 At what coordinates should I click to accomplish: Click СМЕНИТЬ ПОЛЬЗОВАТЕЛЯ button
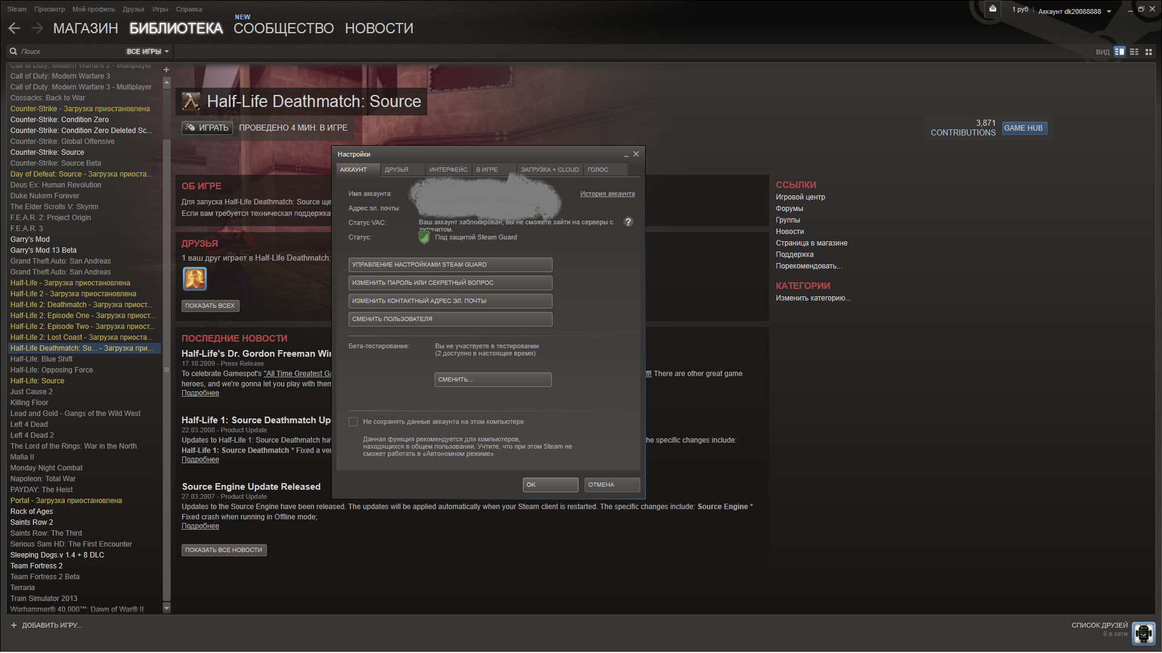(x=450, y=319)
